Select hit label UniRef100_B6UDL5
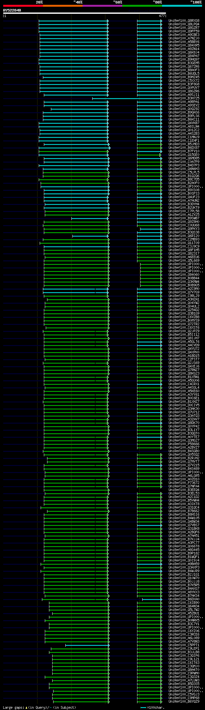 click(x=184, y=73)
